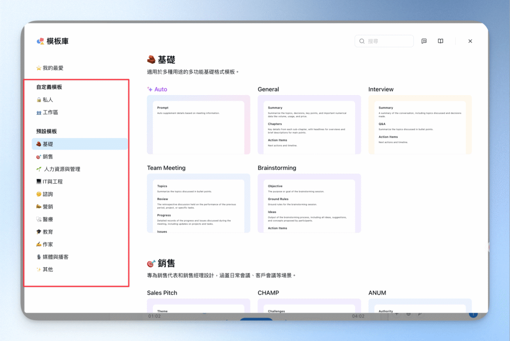Image resolution: width=510 pixels, height=341 pixels.
Task: Select the 營銷 category
Action: pos(44,207)
